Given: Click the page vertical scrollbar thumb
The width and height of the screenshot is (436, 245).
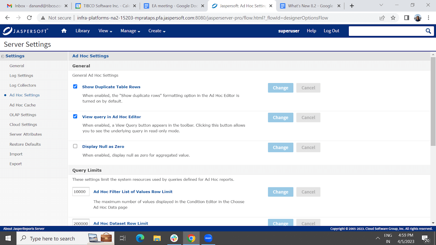Looking at the screenshot, I should pyautogui.click(x=433, y=101).
